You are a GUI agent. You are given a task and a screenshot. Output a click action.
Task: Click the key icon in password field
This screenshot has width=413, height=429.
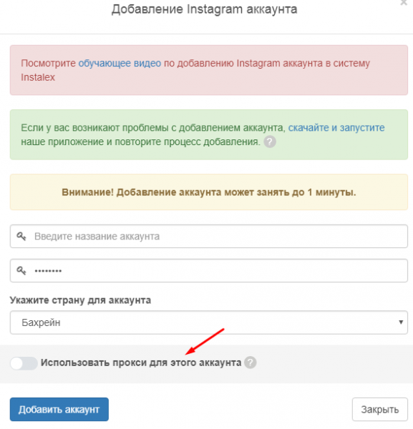[21, 270]
